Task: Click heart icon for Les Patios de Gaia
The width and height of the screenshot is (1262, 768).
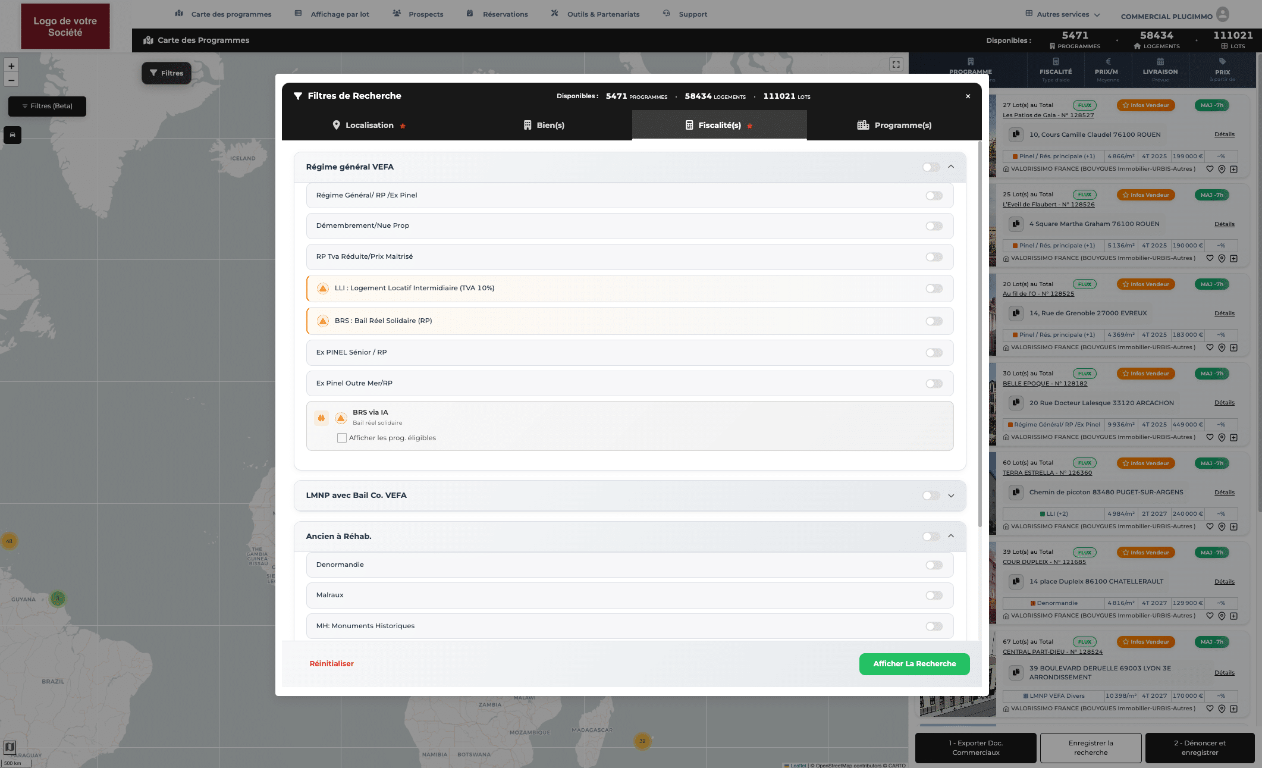Action: [1210, 169]
